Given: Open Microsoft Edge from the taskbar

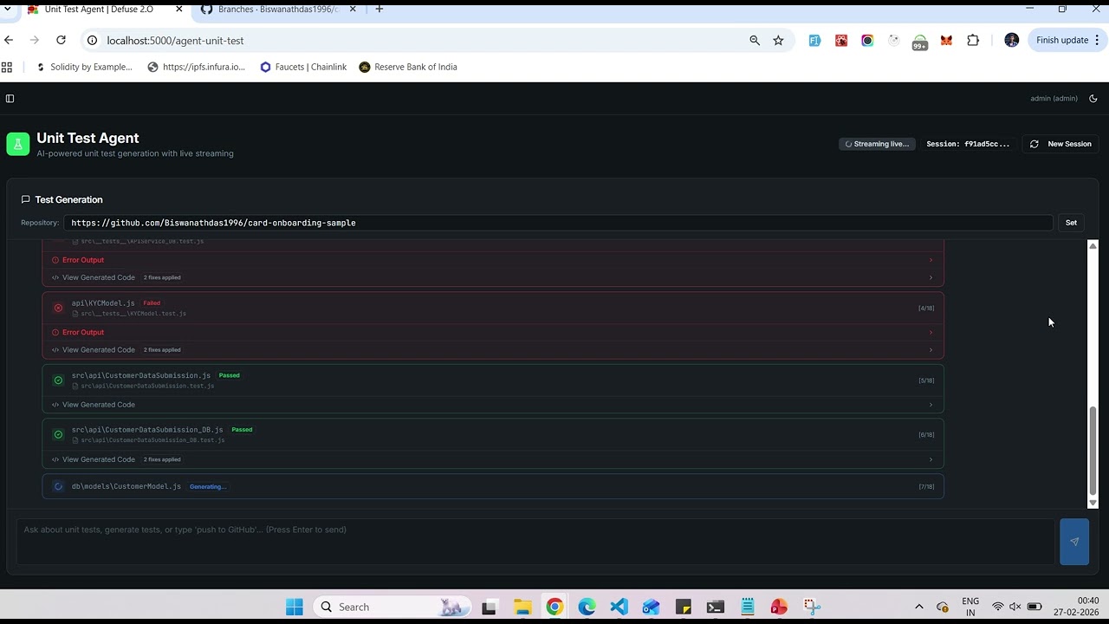Looking at the screenshot, I should 587,607.
